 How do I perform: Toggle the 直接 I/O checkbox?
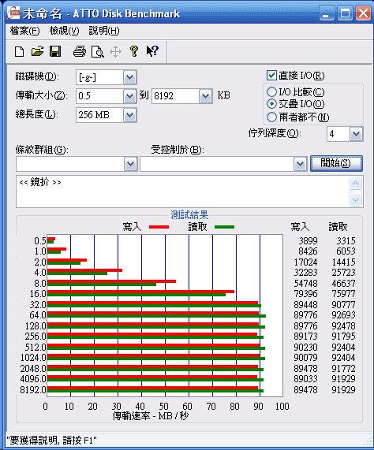point(271,76)
